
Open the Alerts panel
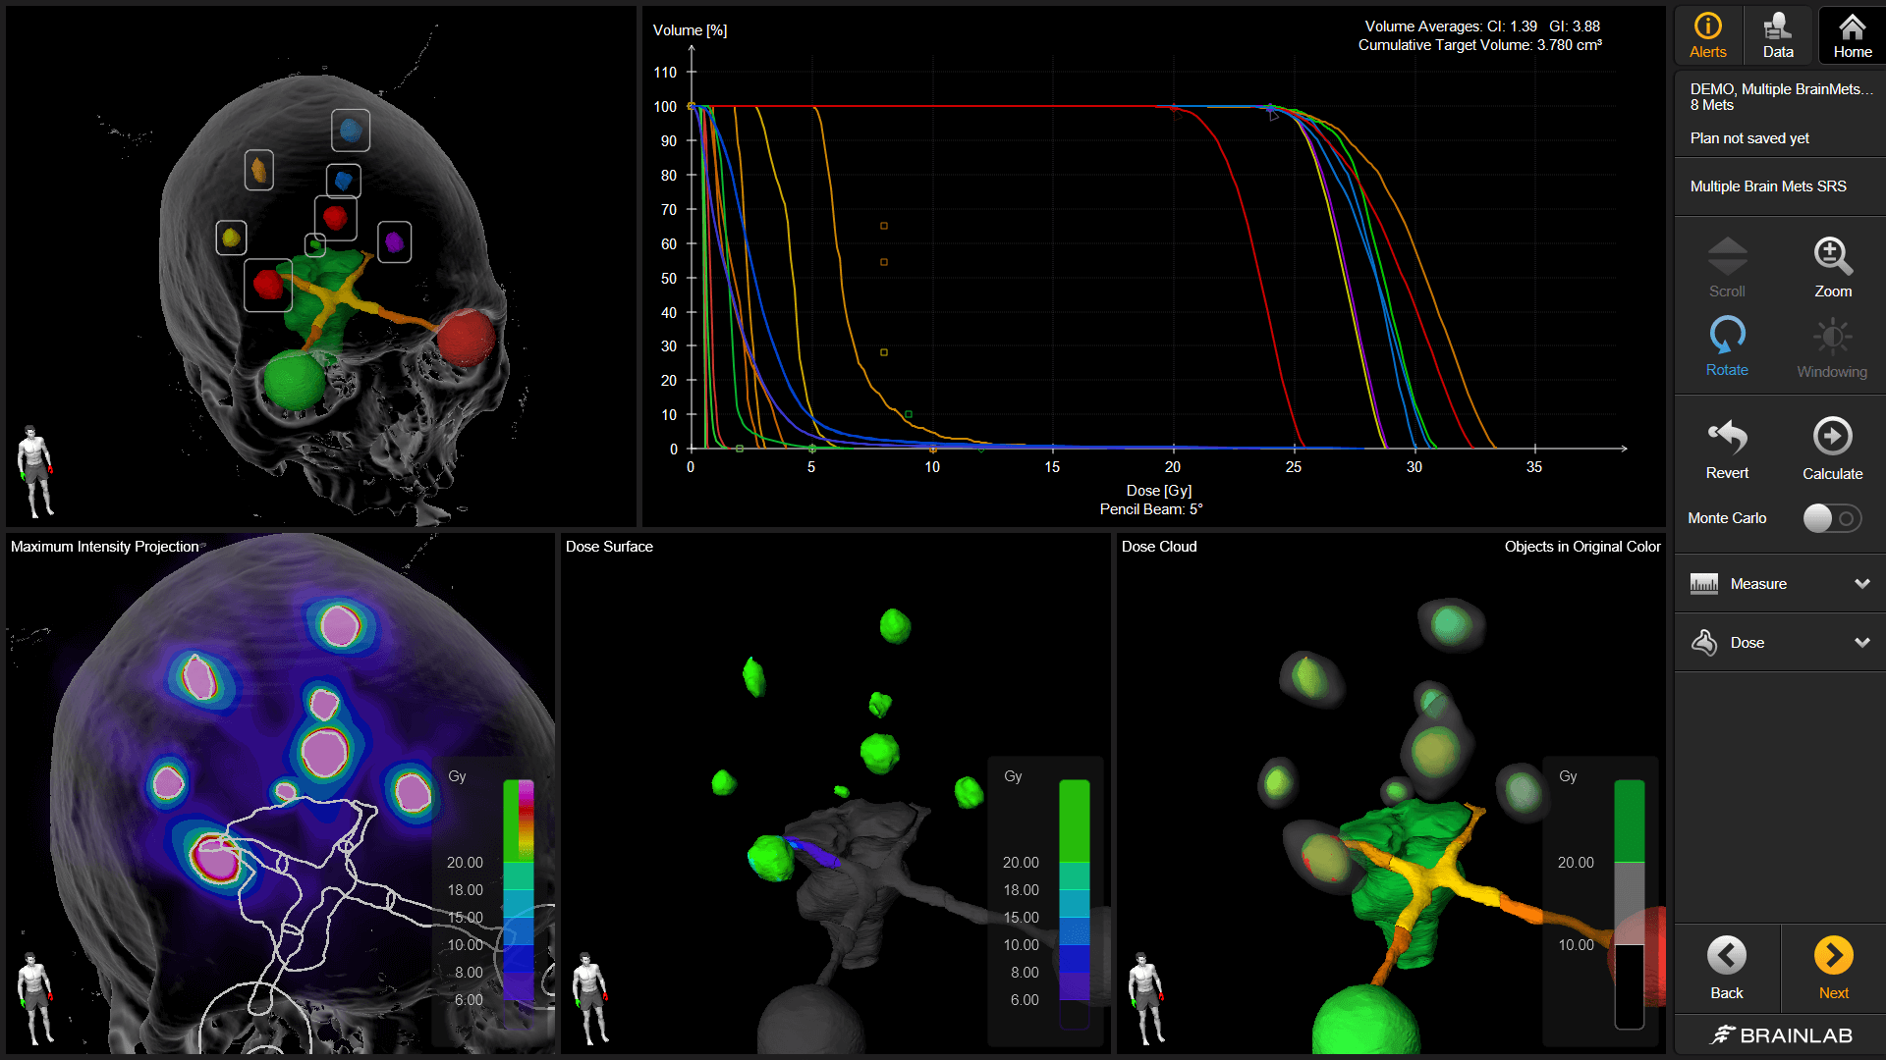click(x=1707, y=34)
